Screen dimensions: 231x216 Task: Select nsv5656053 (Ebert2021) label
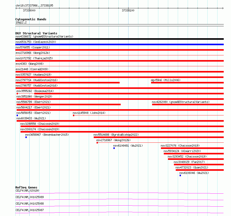point(33,113)
